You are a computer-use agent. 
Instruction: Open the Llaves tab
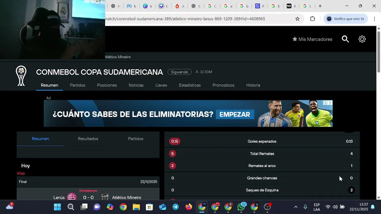coord(161,85)
